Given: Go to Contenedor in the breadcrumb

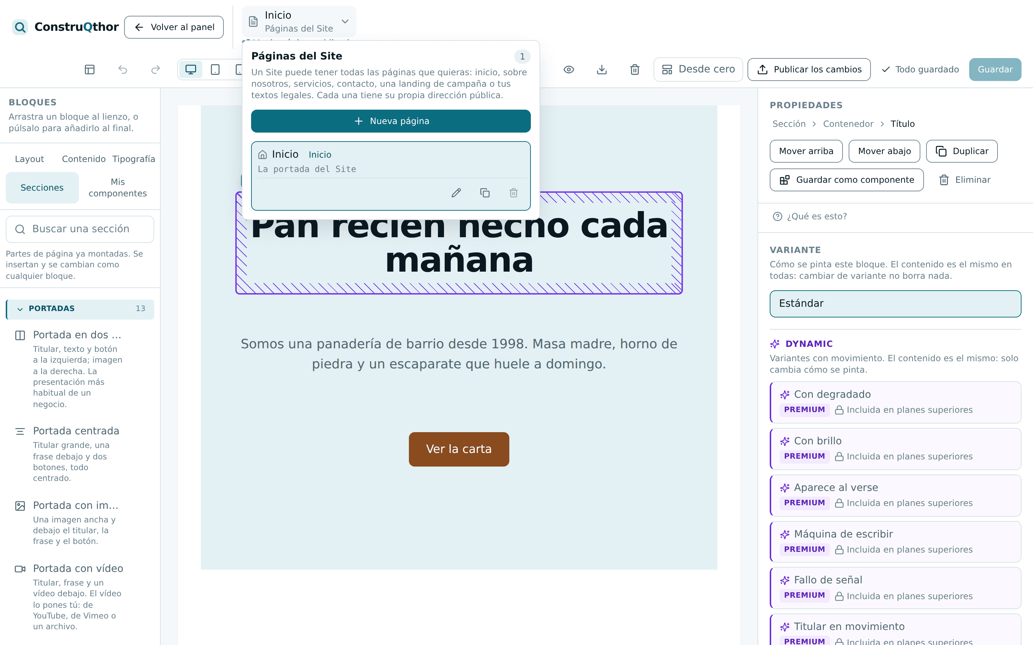Looking at the screenshot, I should pos(848,124).
